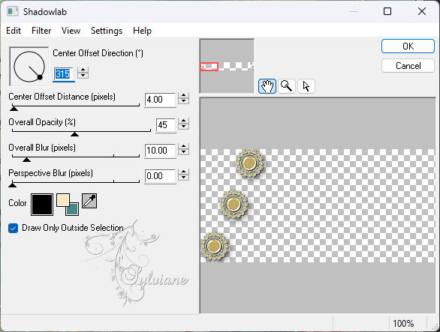This screenshot has height=332, width=440.
Task: Click the foreground/background color swap swatches
Action: 68,205
